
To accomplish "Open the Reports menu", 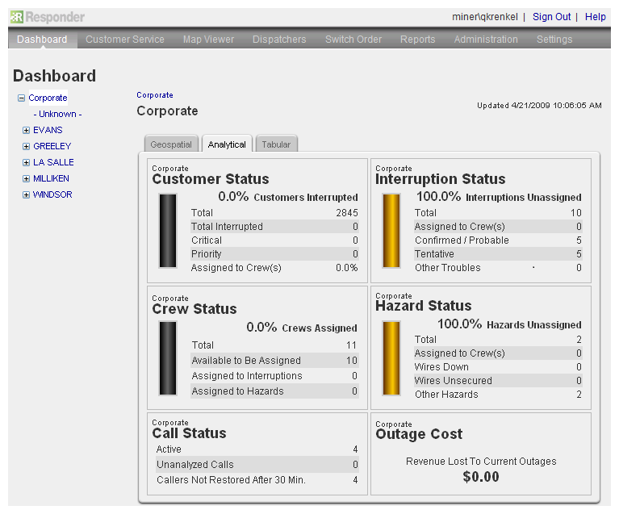I will (x=418, y=39).
